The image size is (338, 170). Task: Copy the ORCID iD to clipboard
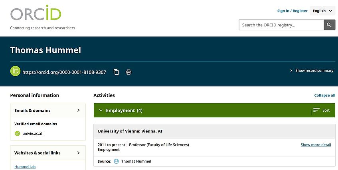(x=117, y=72)
